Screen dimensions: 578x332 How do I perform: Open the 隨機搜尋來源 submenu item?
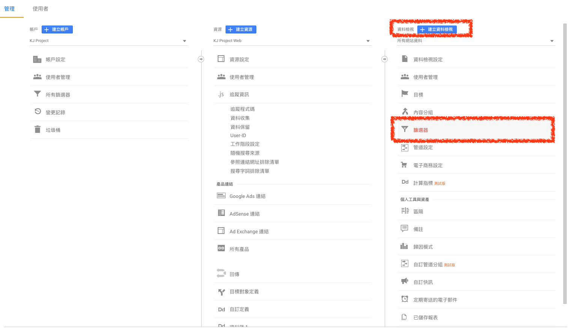coord(245,153)
